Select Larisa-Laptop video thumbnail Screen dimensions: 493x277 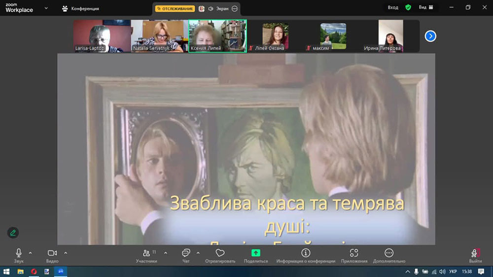click(x=102, y=36)
